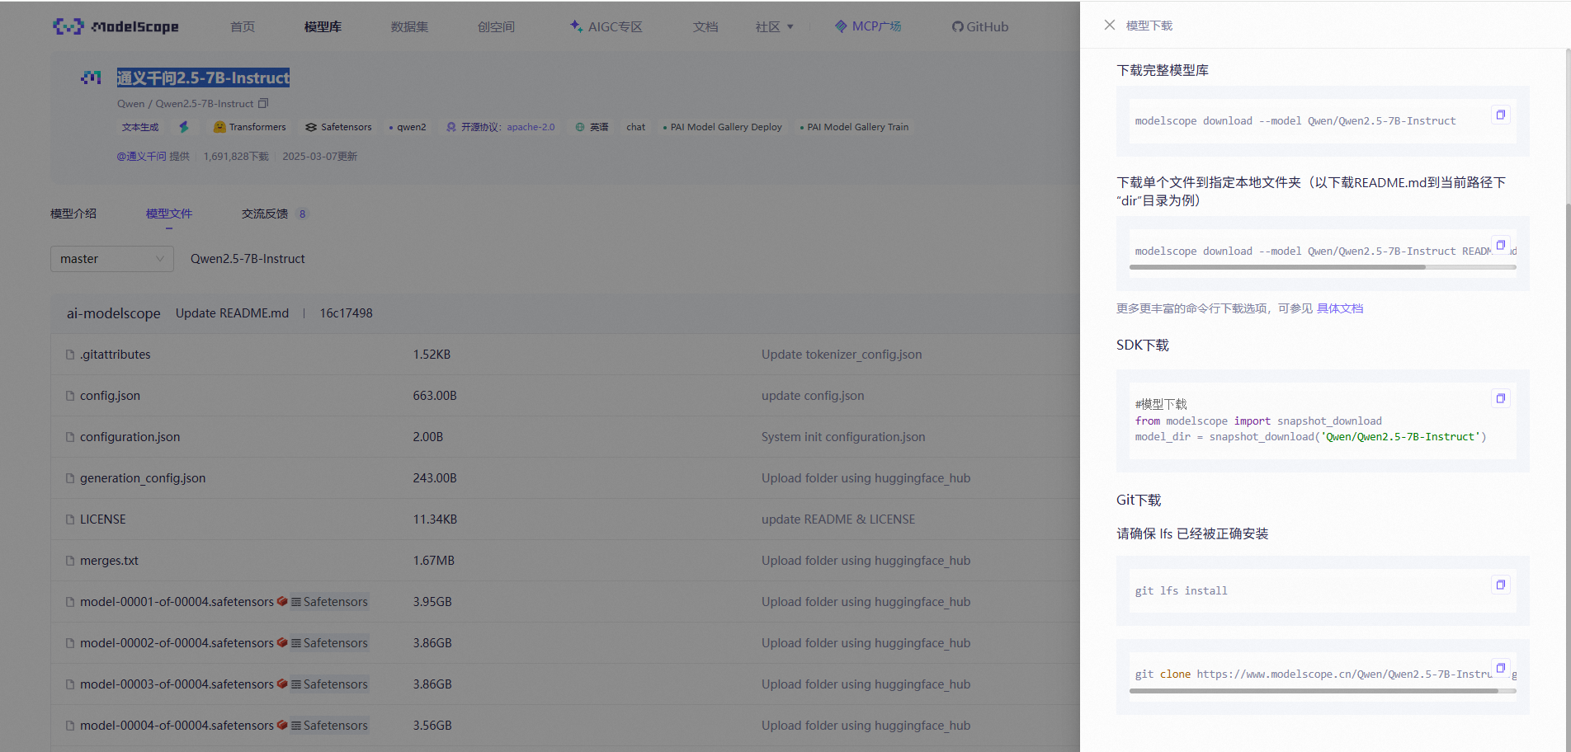The width and height of the screenshot is (1571, 752).
Task: Click the Safetensors tag in the header
Action: (x=338, y=127)
